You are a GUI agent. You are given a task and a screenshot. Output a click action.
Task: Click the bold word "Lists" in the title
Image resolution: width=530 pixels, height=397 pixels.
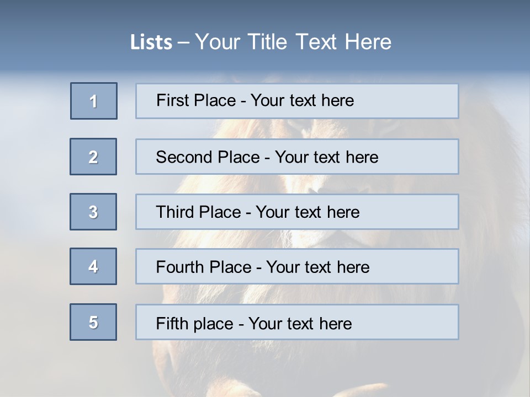tap(151, 42)
